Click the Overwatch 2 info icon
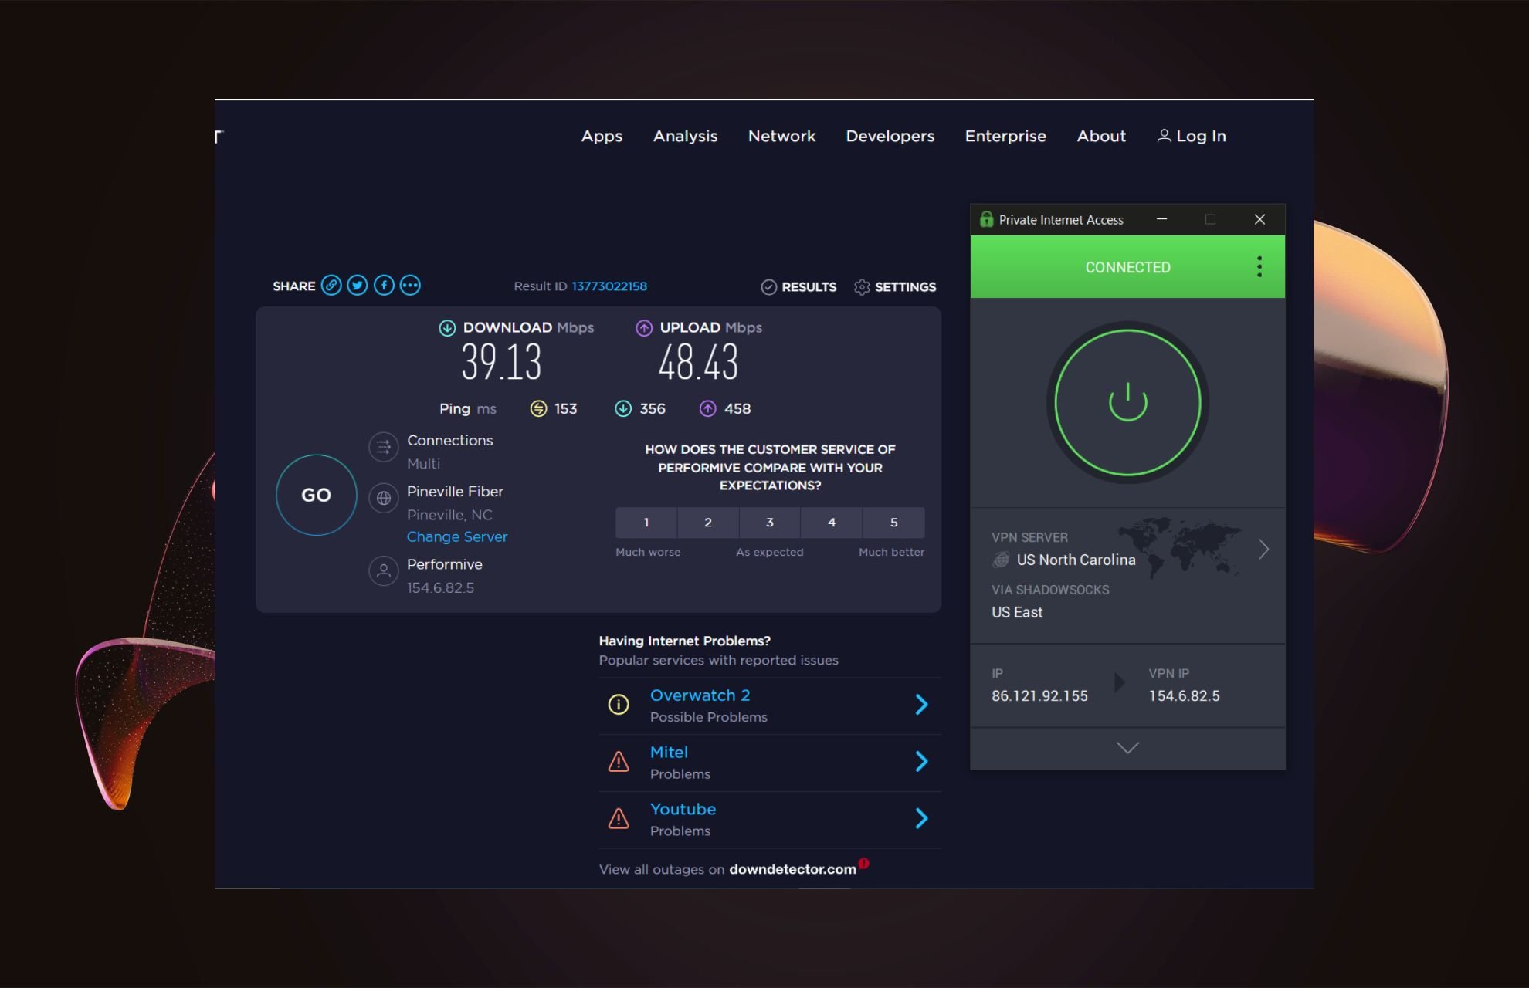Screen dimensions: 1529x988 click(619, 705)
